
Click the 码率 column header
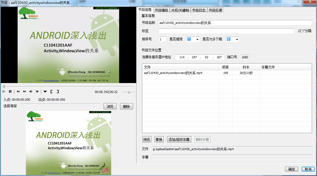coord(225,67)
